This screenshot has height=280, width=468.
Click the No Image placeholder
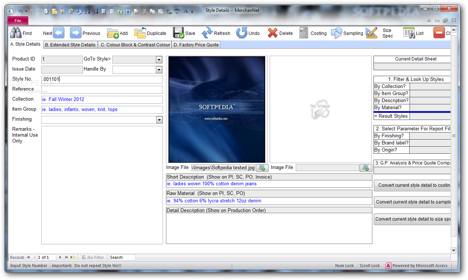pyautogui.click(x=320, y=109)
